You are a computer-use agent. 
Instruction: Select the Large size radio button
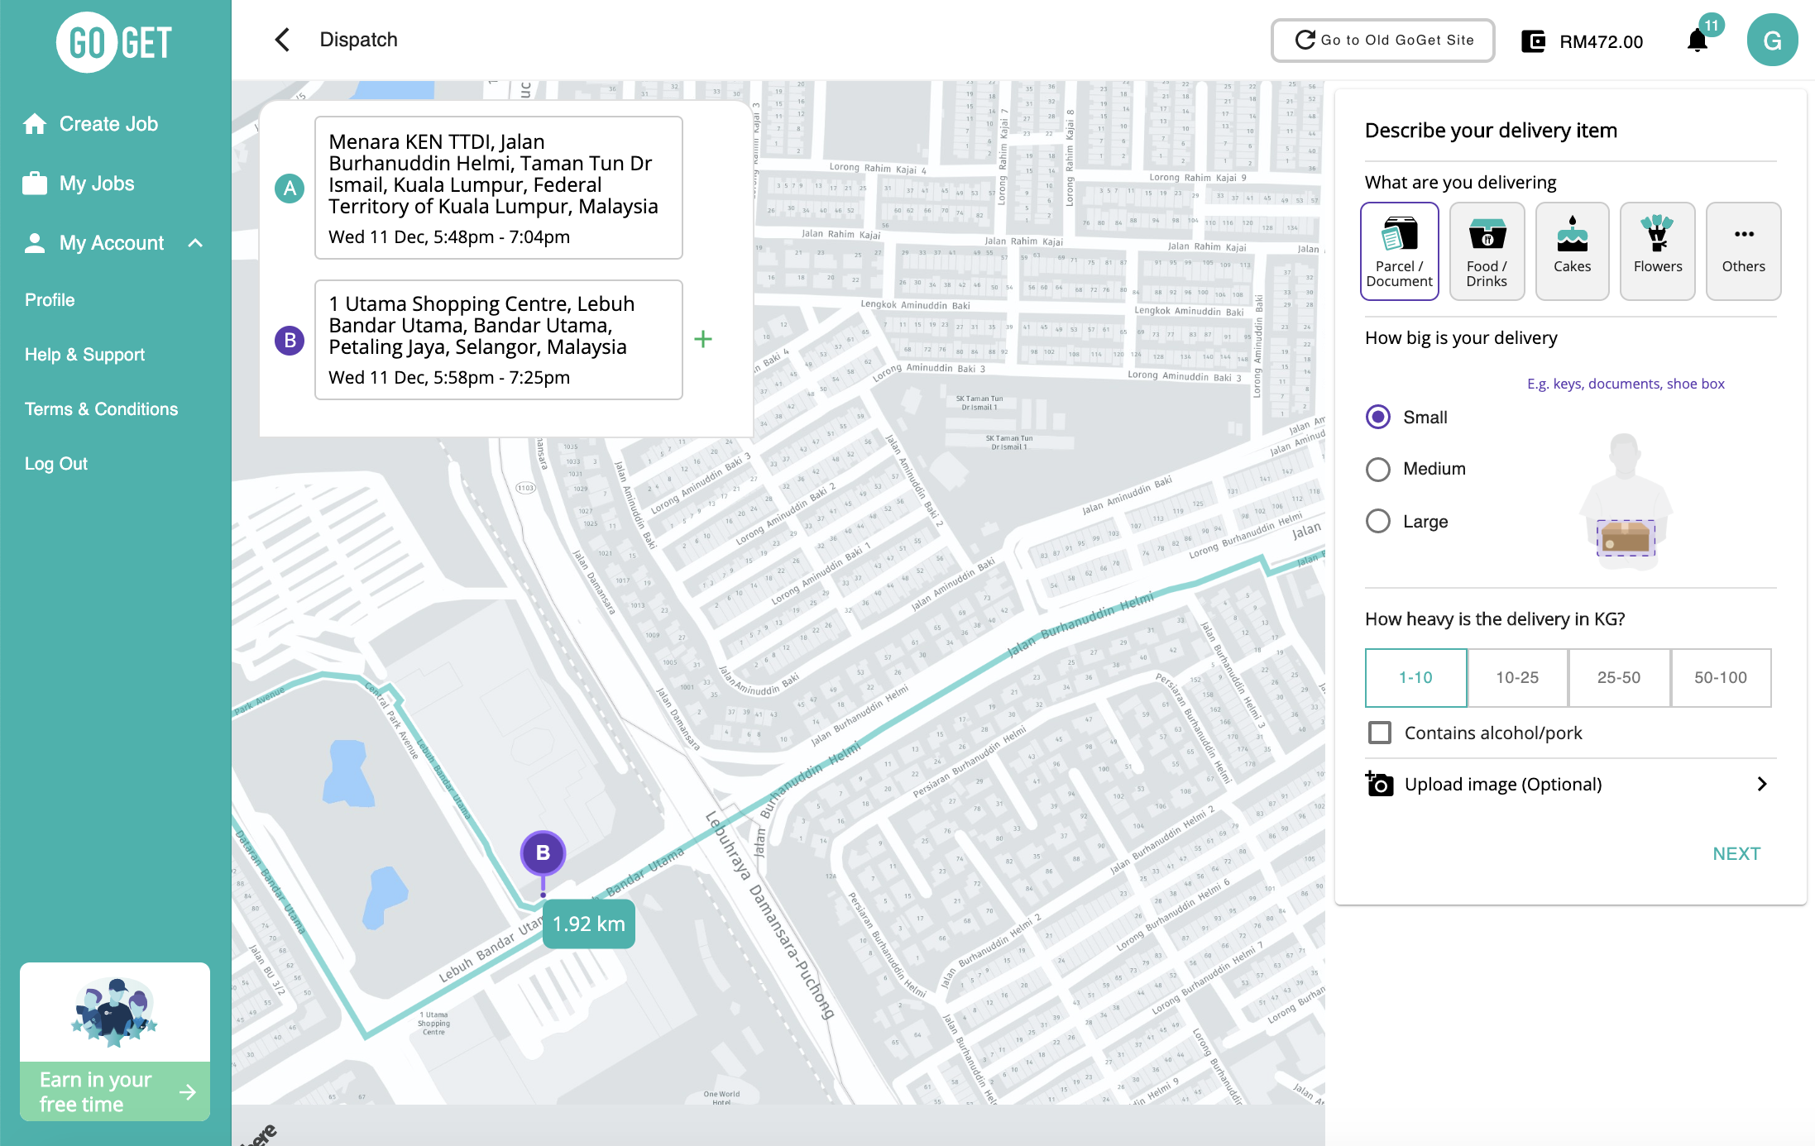(1377, 521)
